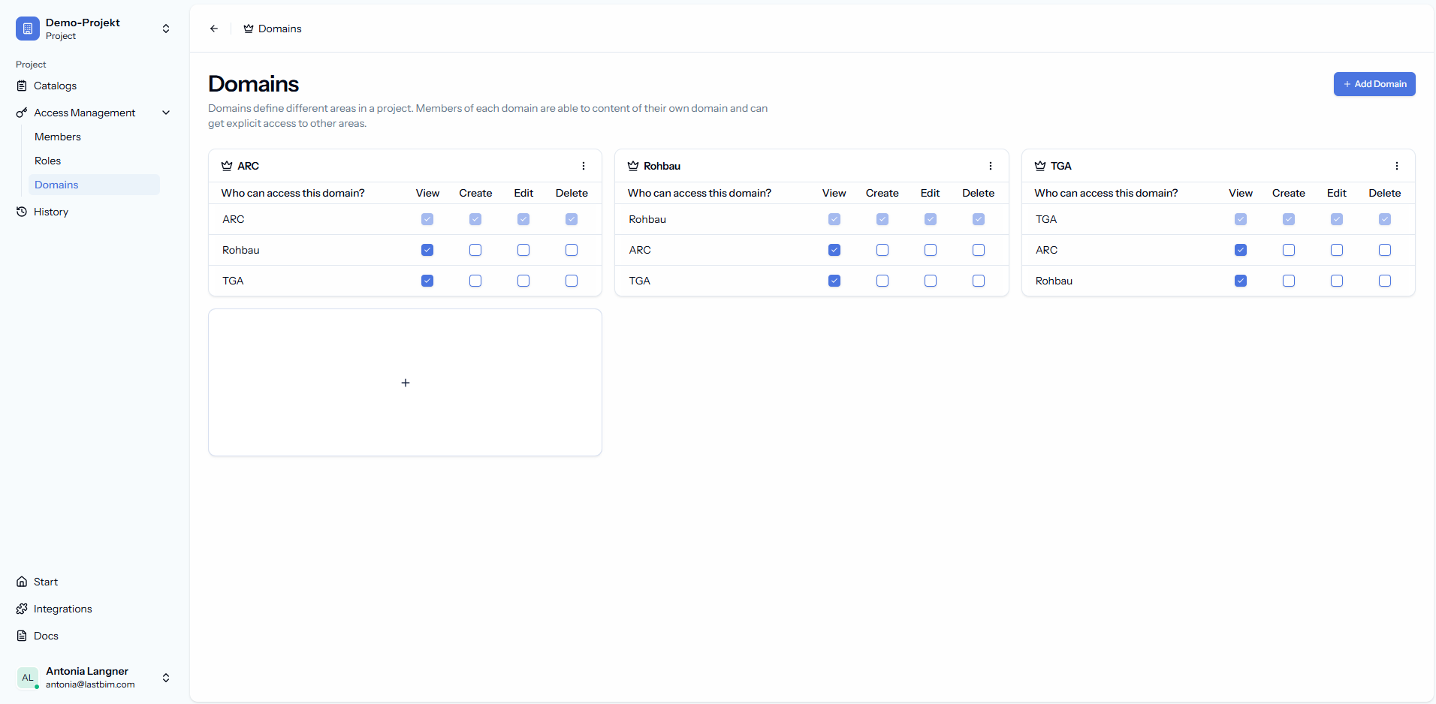
Task: Enable Create for TGA in Rohbau domain
Action: 882,281
